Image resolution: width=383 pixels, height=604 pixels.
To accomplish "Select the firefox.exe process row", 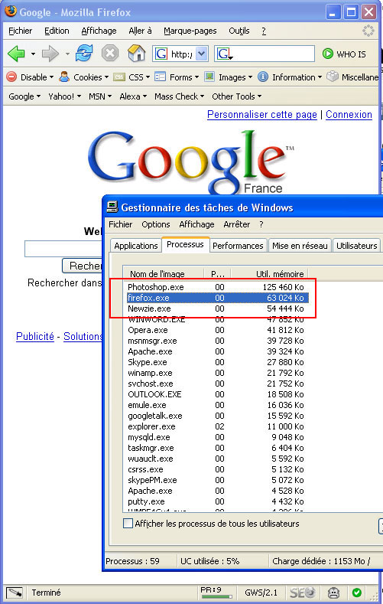I will [218, 298].
